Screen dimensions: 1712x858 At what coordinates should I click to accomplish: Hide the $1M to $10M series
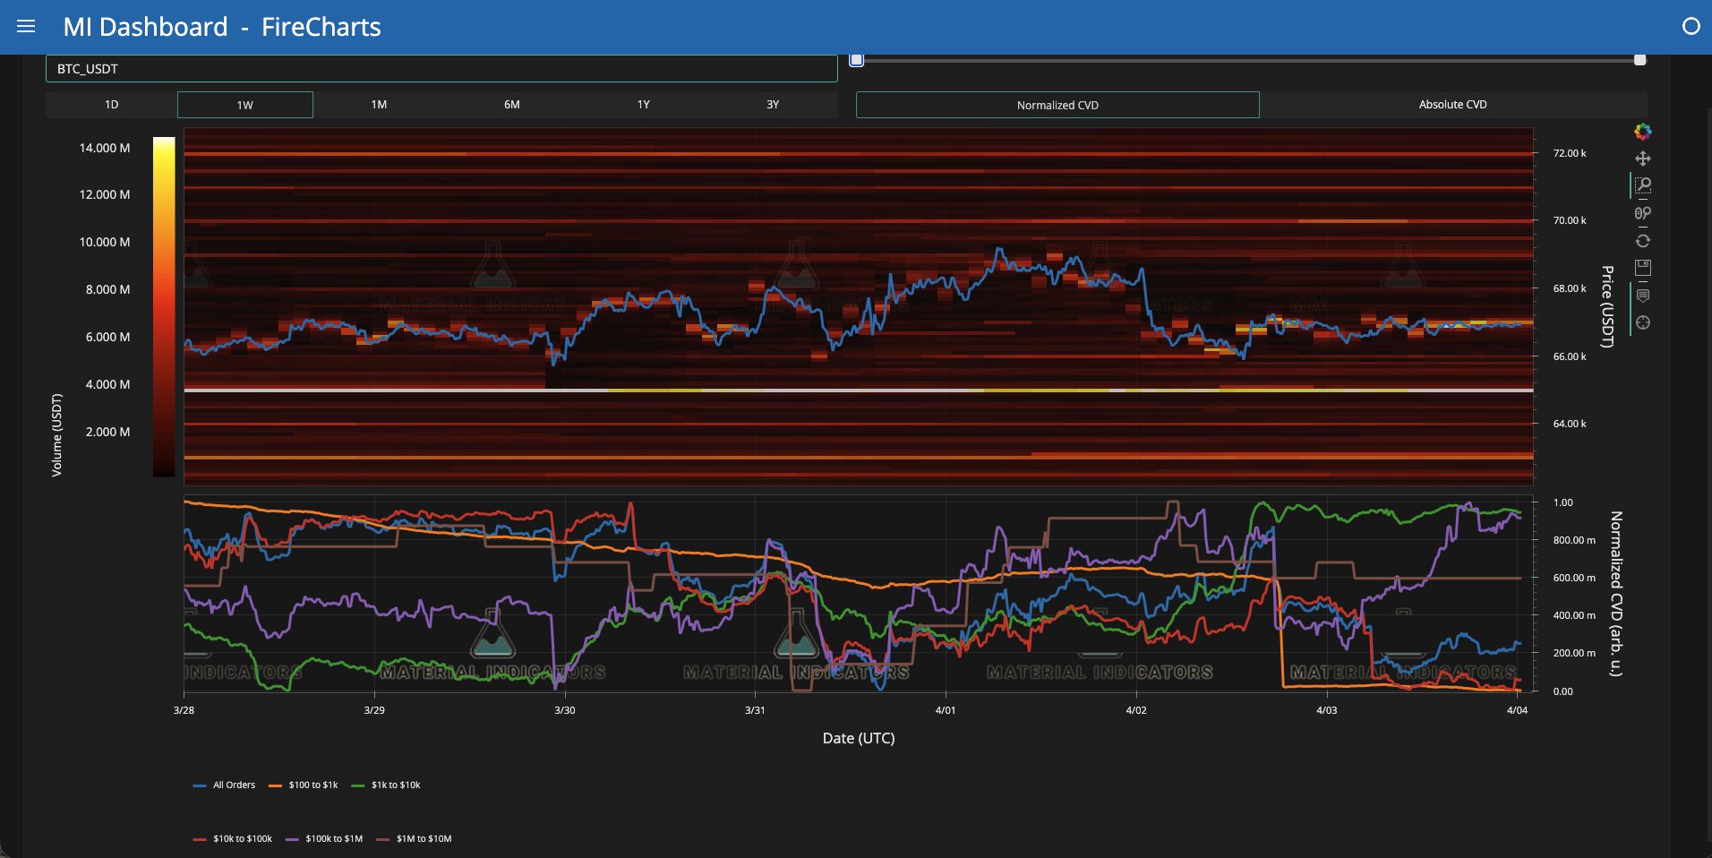point(415,839)
